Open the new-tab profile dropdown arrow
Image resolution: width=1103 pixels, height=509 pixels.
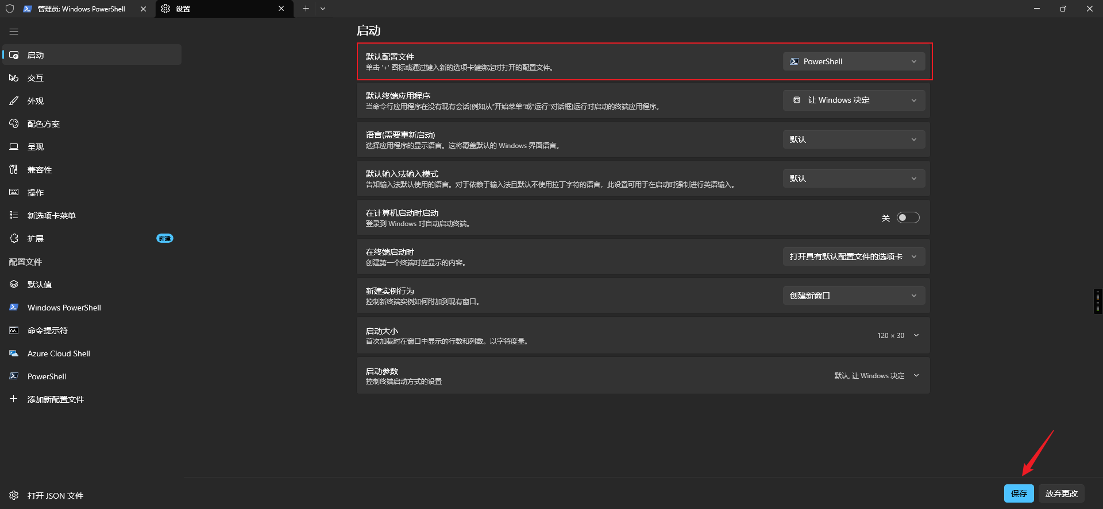(323, 9)
